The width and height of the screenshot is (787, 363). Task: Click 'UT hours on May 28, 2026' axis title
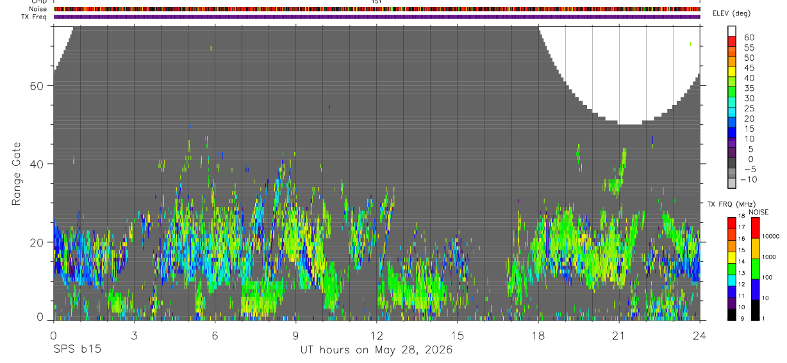[x=377, y=350]
